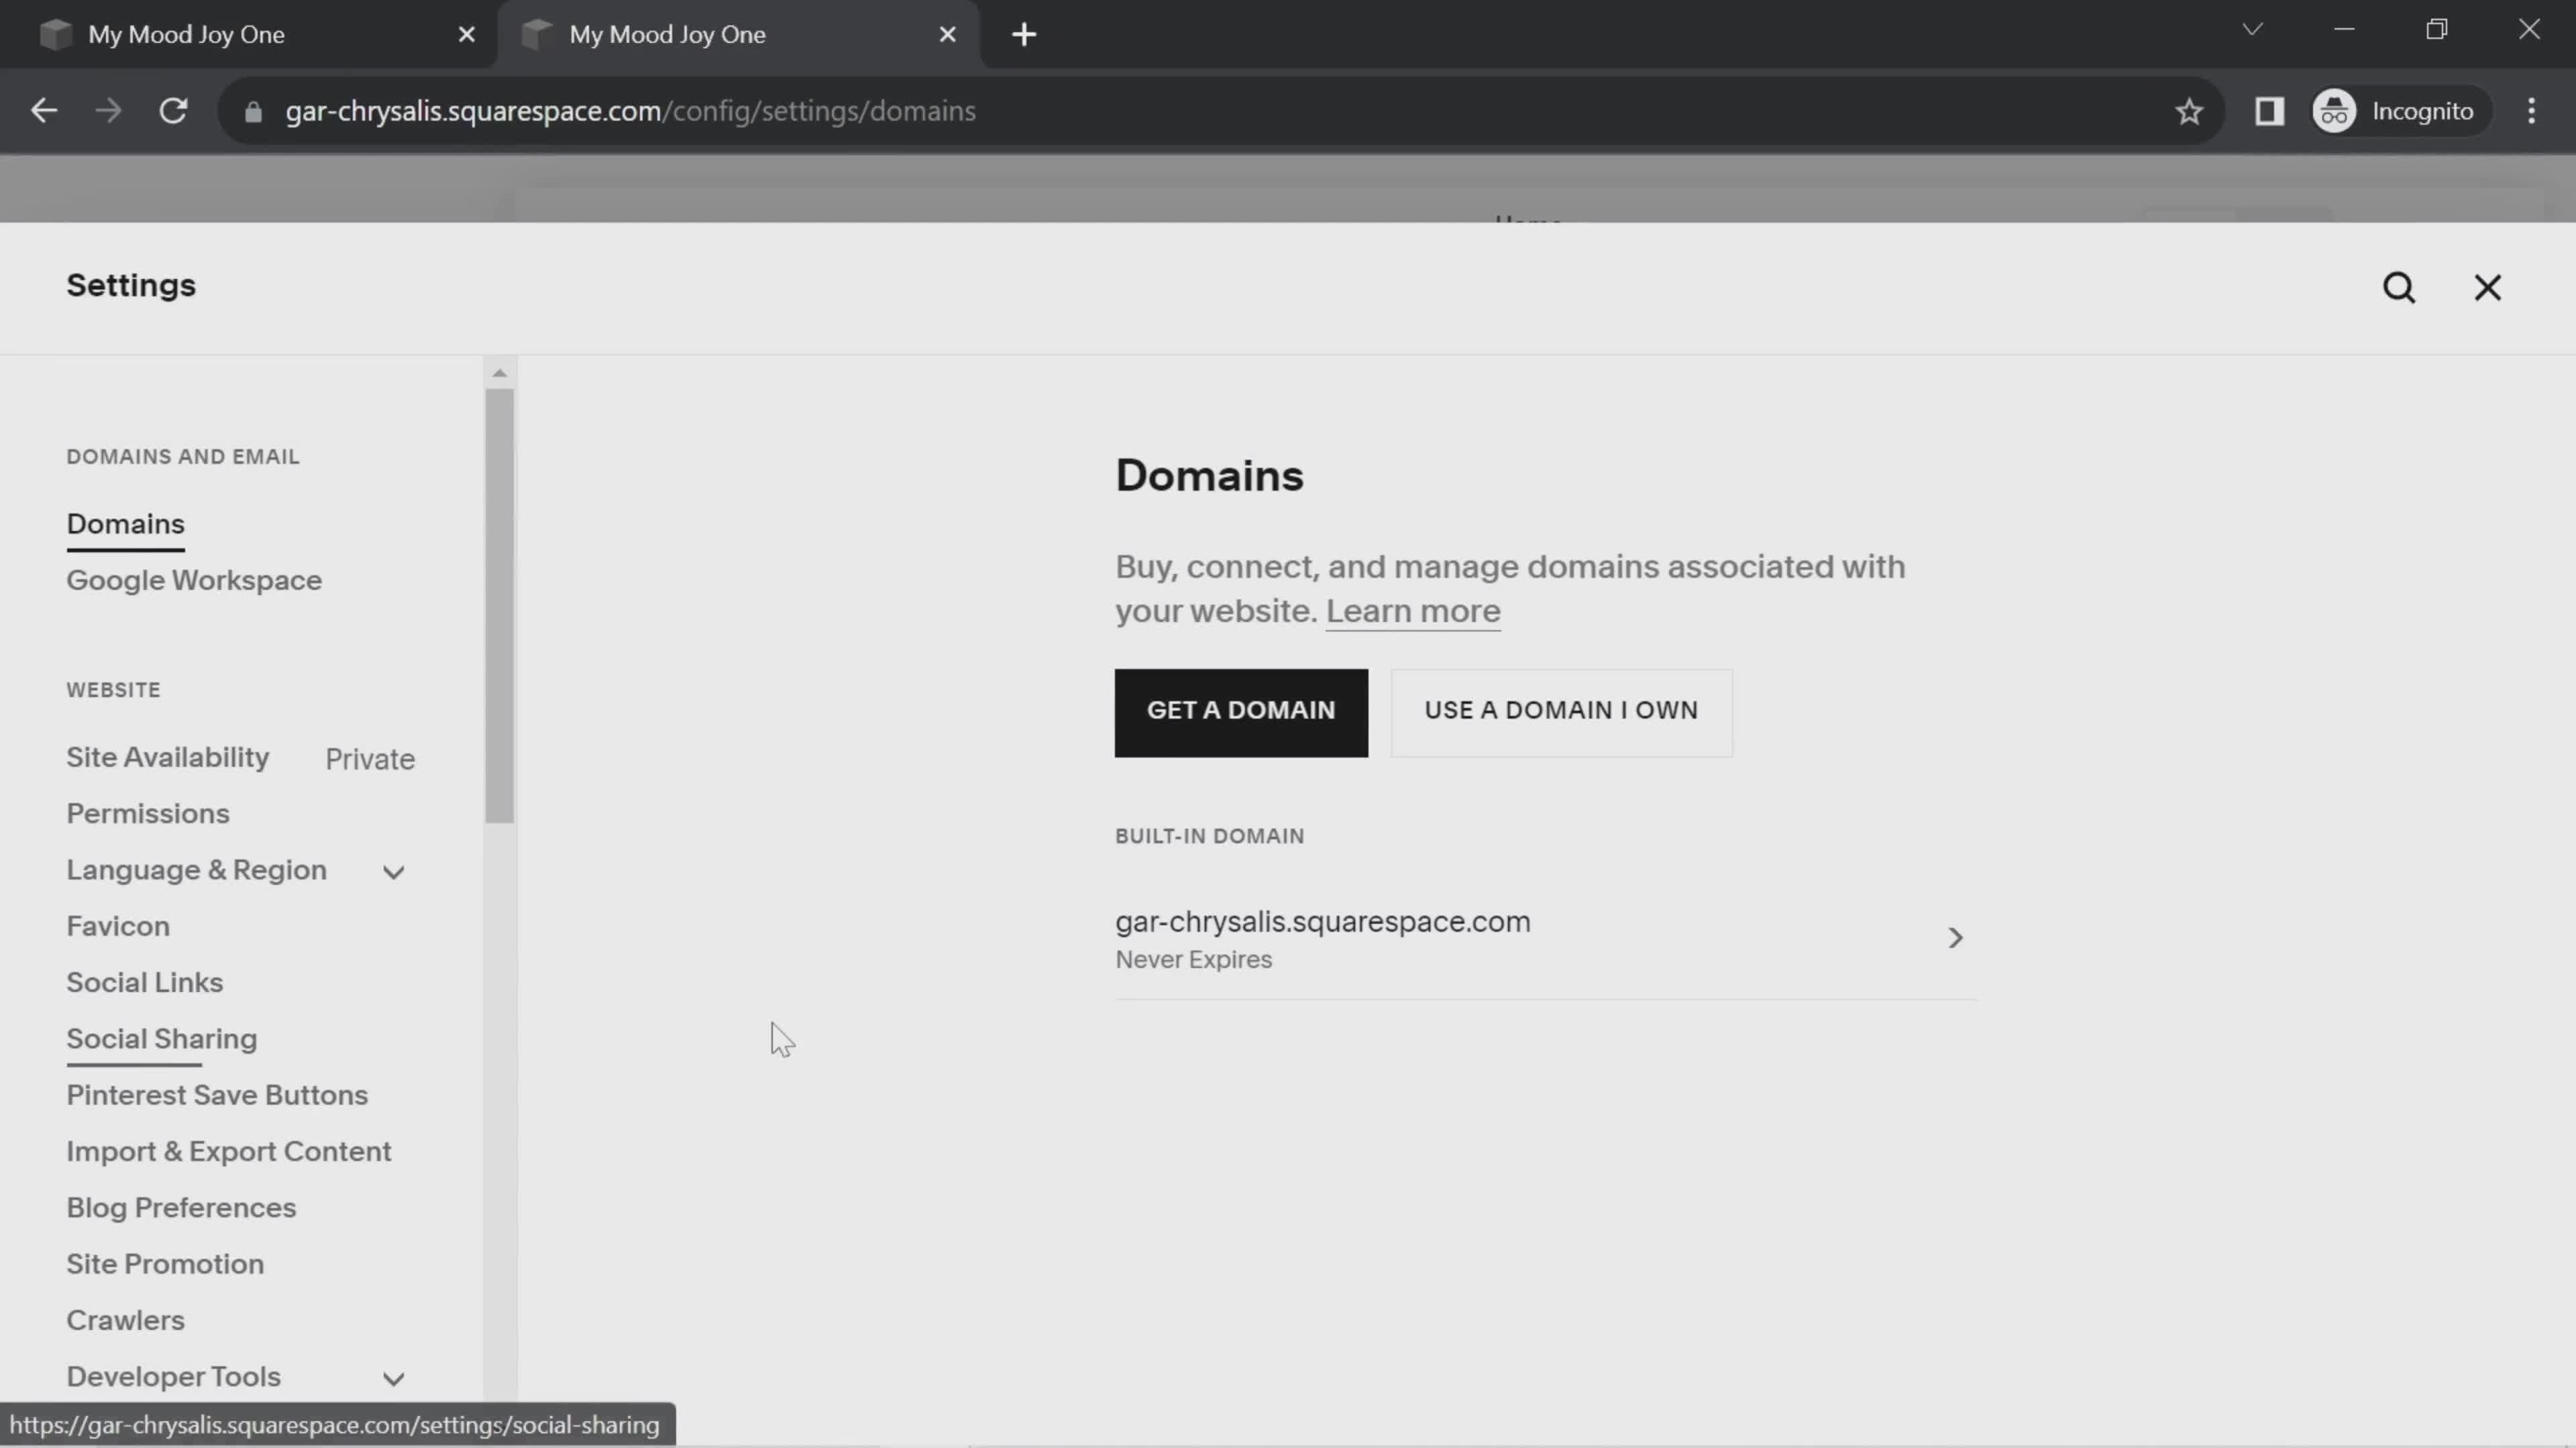The width and height of the screenshot is (2576, 1448).
Task: Restore down the browser window
Action: point(2436,29)
